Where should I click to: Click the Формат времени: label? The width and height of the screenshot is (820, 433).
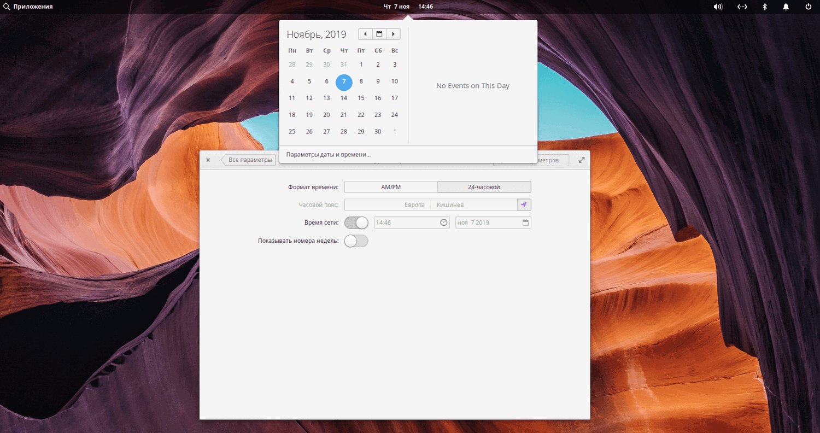tap(313, 187)
